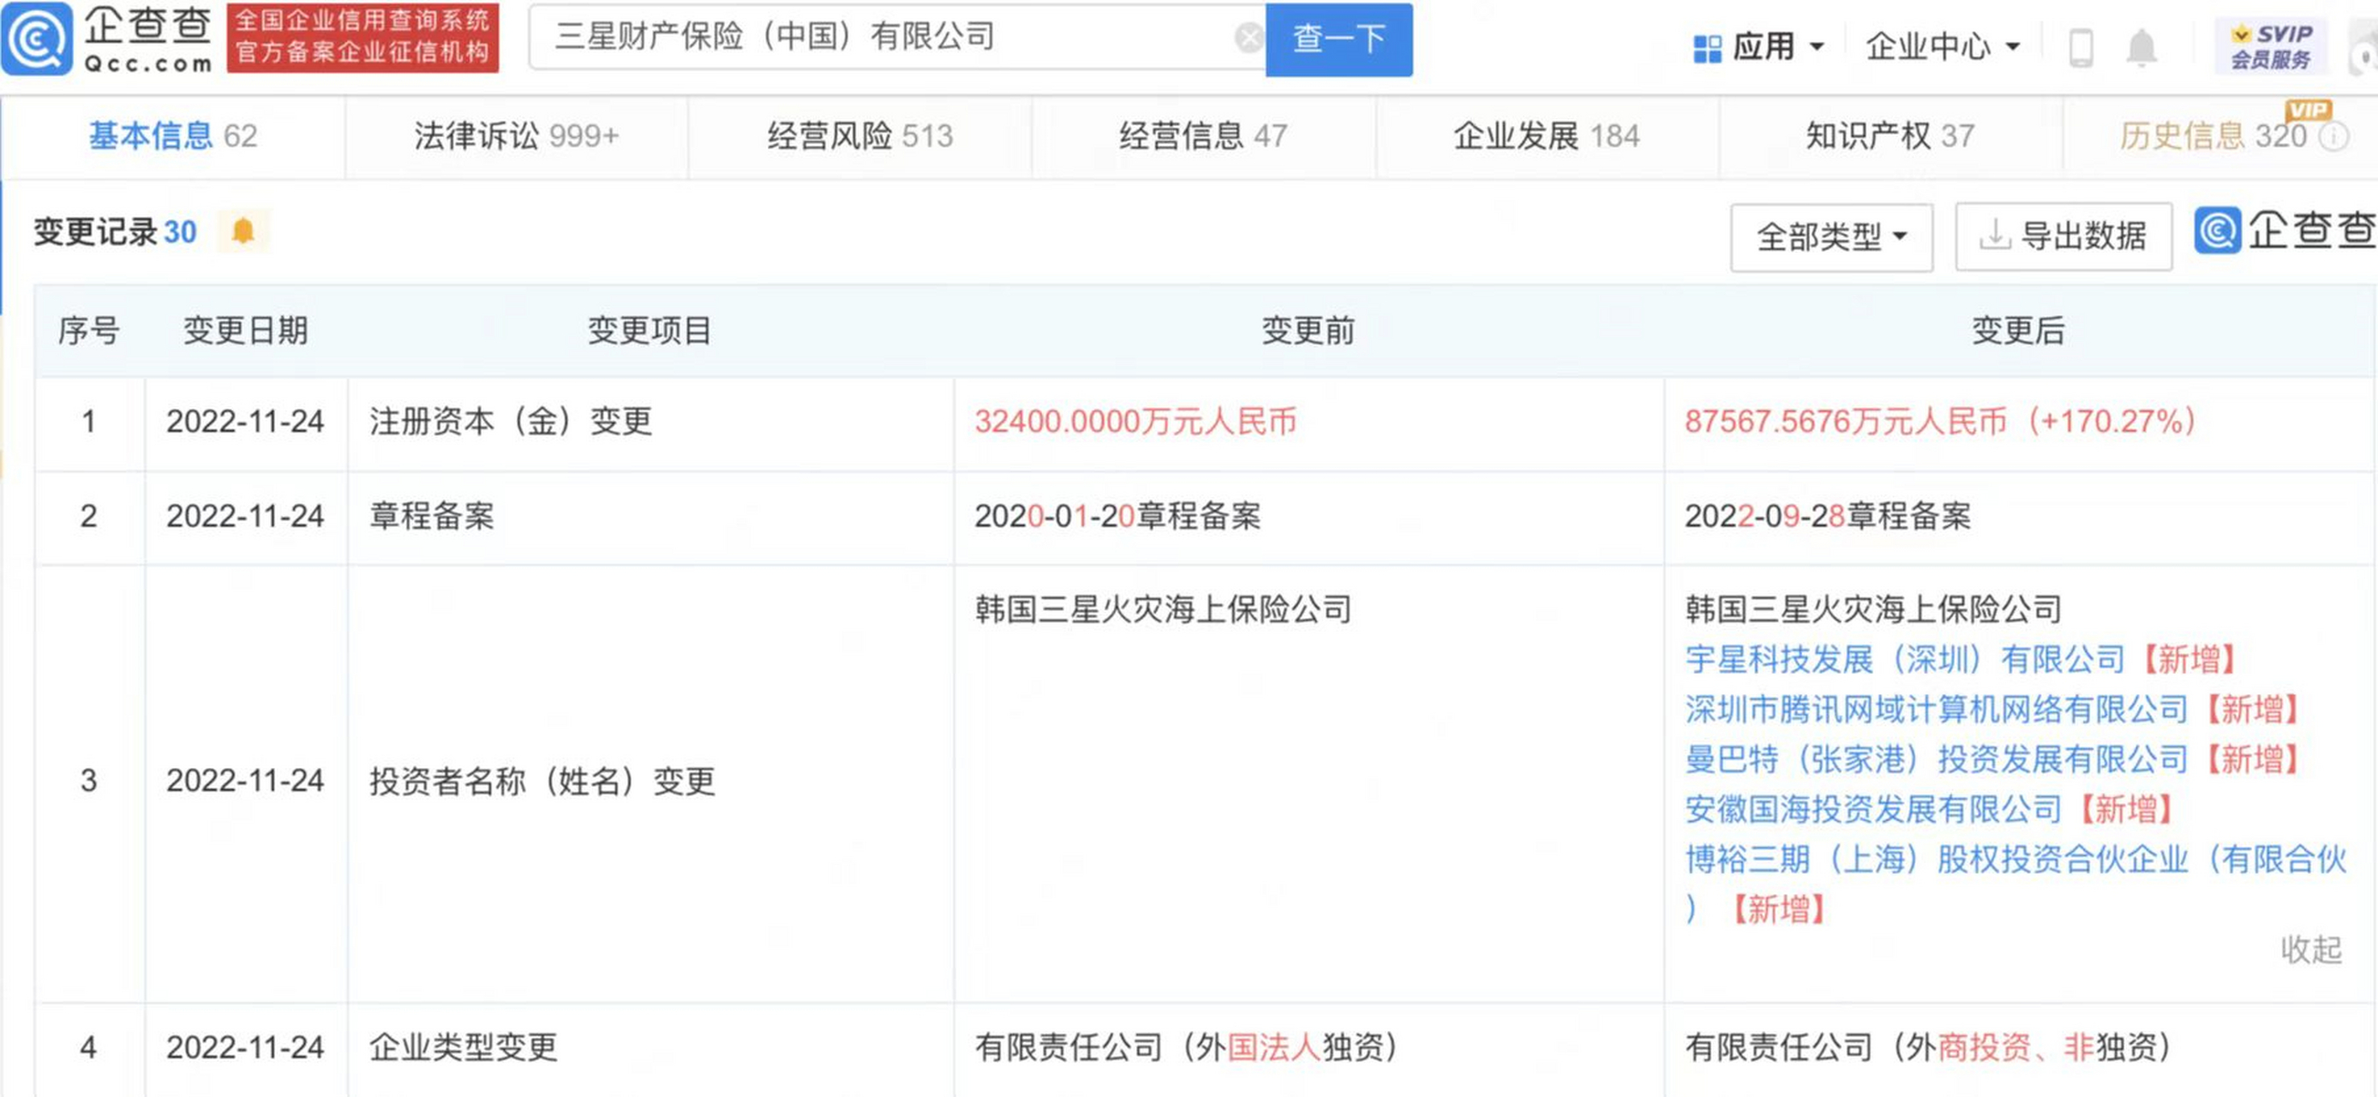Open the mobile app icon in top navigation
Image resolution: width=2378 pixels, height=1097 pixels.
click(x=2080, y=46)
